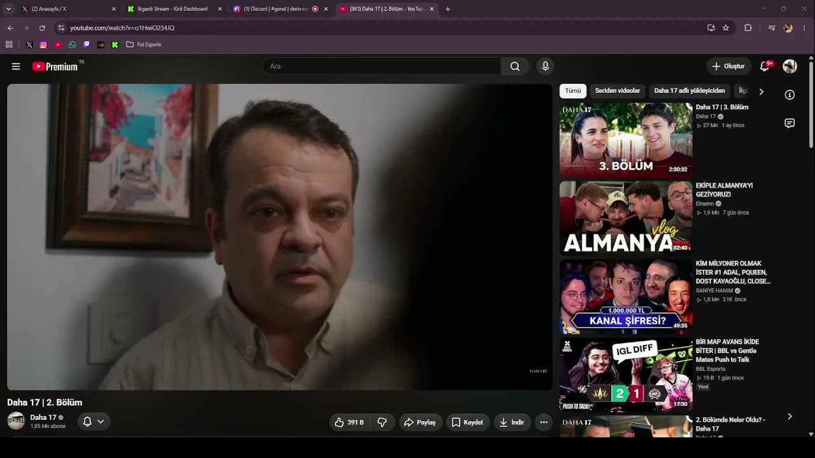View site information icon in address bar

(x=61, y=28)
